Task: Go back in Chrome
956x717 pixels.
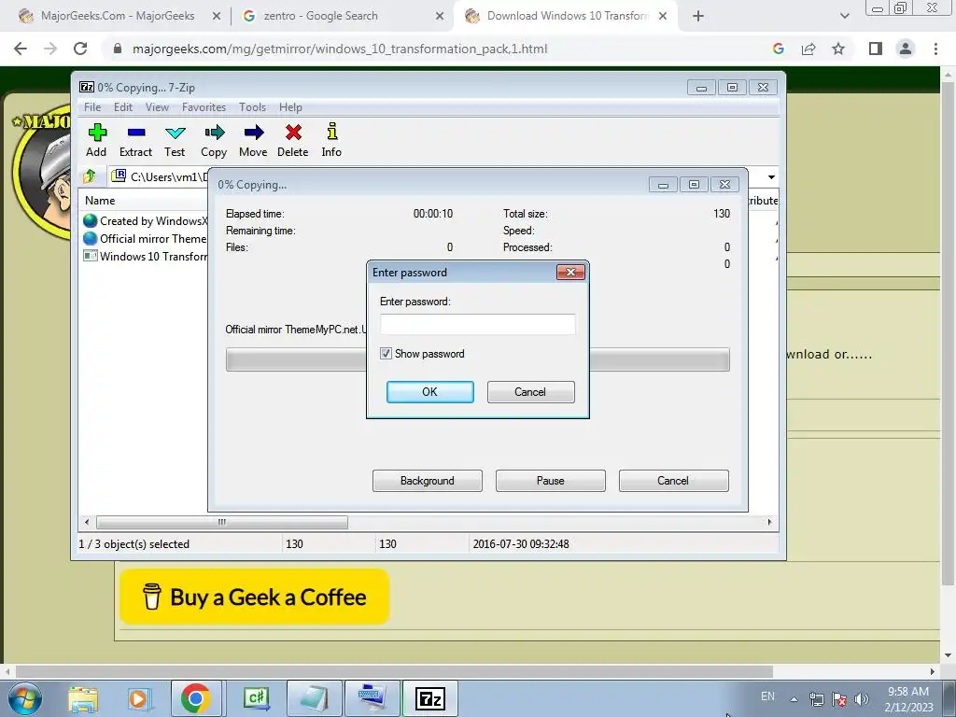Action: (21, 49)
